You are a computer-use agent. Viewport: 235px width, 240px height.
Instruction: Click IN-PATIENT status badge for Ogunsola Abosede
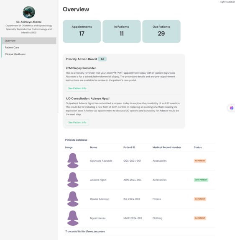click(x=200, y=161)
